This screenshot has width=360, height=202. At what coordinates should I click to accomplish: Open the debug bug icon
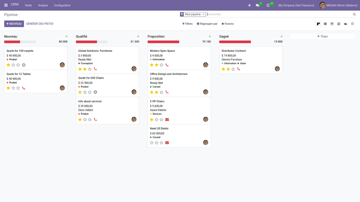[250, 5]
